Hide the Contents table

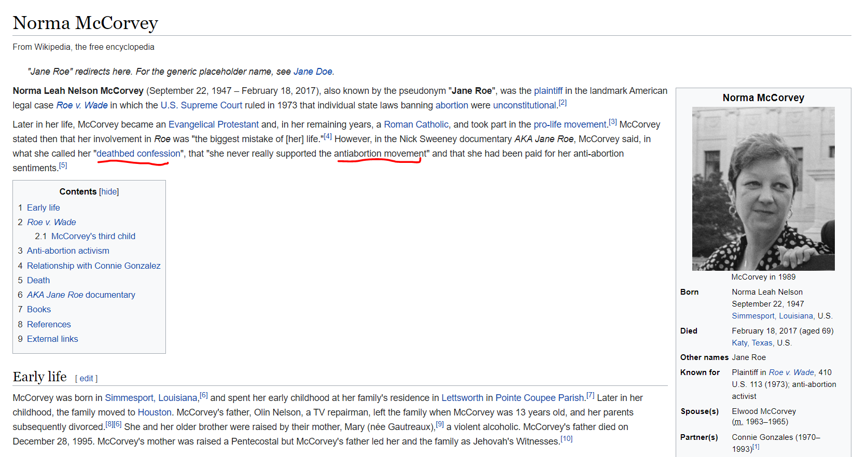[x=109, y=191]
